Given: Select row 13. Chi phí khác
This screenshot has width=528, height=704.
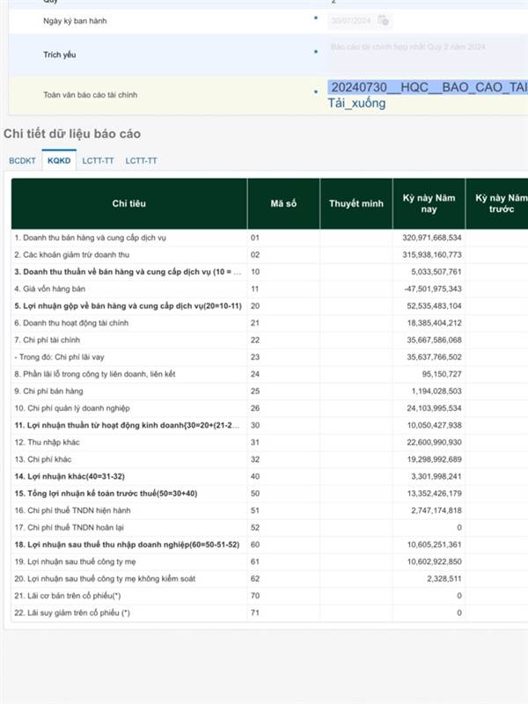Looking at the screenshot, I should [x=269, y=459].
